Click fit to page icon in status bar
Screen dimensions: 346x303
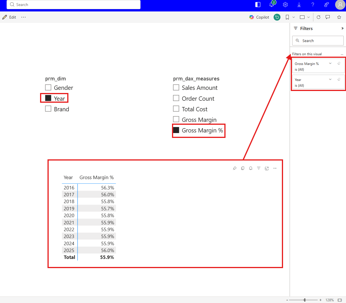(x=340, y=300)
